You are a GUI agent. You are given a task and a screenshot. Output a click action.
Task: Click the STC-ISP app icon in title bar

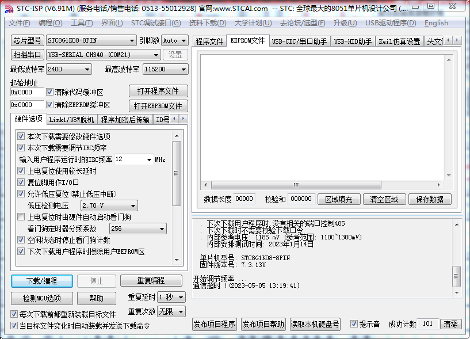tap(9, 9)
